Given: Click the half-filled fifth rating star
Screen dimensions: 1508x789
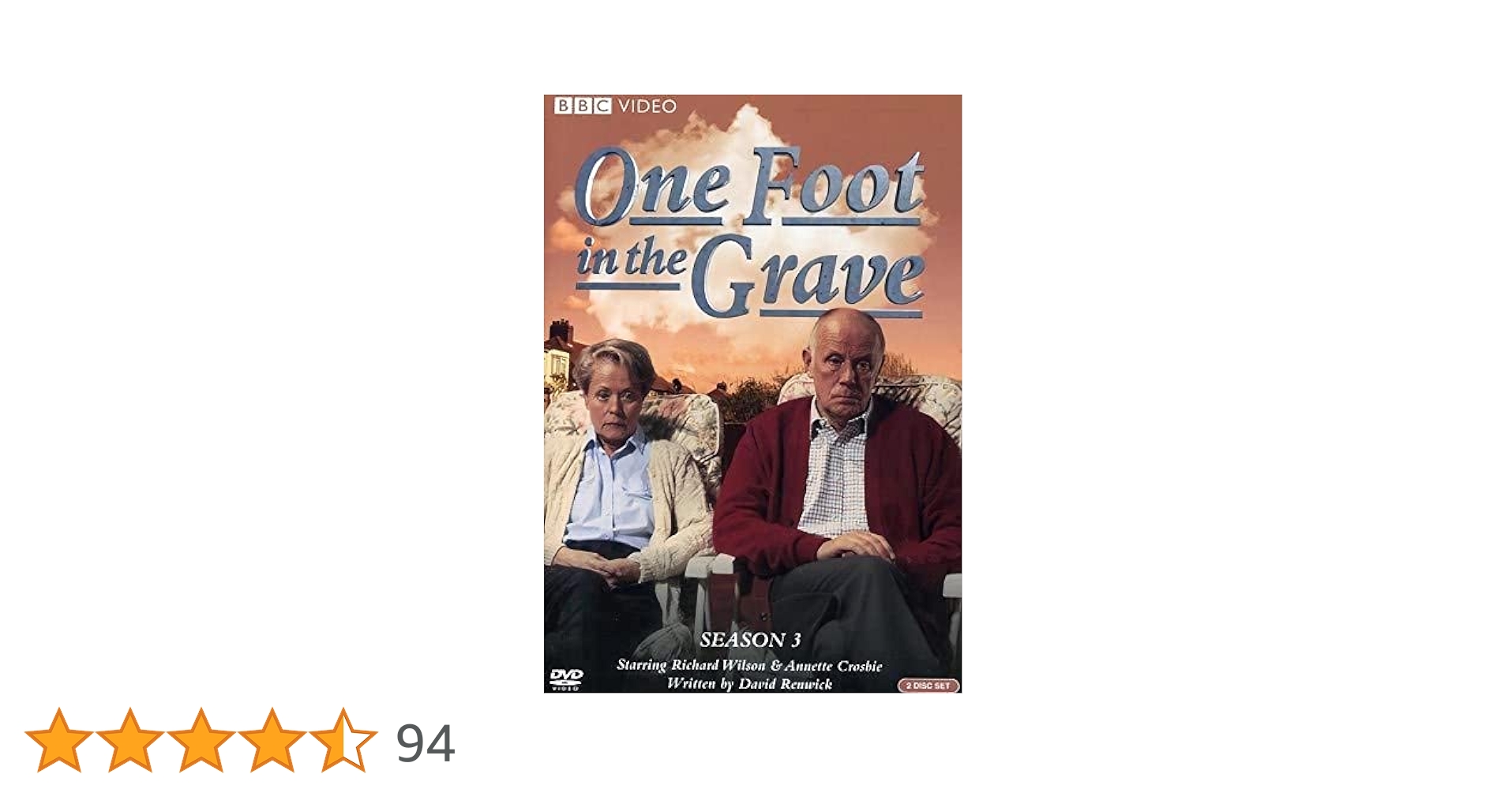Looking at the screenshot, I should [x=343, y=739].
